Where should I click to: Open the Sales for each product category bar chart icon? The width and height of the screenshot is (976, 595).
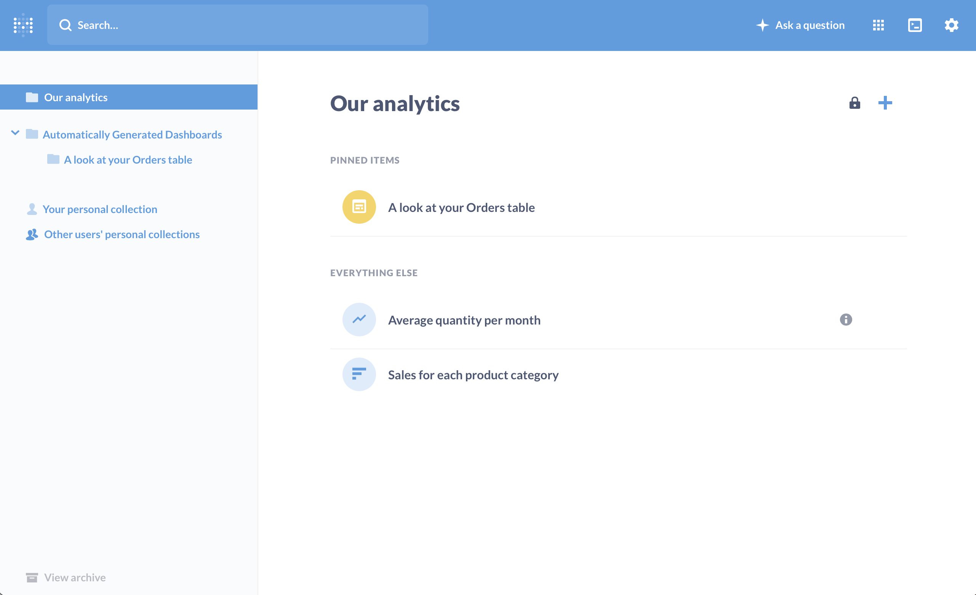(x=358, y=374)
